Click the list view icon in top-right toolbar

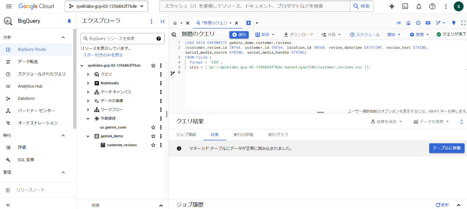click(398, 23)
